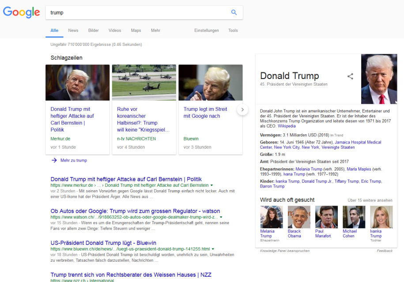Click the Ivanka Trump link under Kinder
Viewport: 404px width, 282px height.
click(287, 181)
